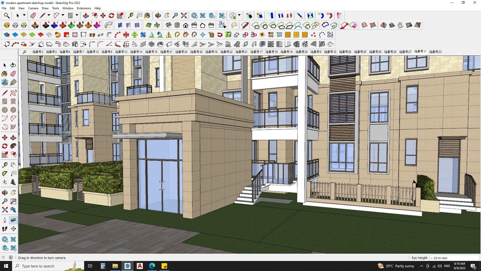Viewport: 481px width, 271px height.
Task: Pick the Tag tool in left toolbar
Action: pos(13,82)
